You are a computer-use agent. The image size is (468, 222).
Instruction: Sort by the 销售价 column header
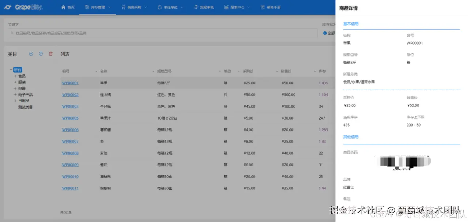point(286,71)
